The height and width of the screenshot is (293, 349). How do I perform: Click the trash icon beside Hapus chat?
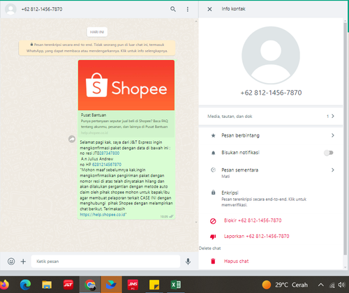213,262
